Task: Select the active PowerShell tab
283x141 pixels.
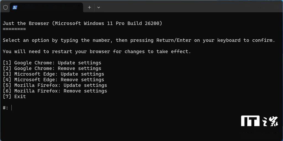Action: [x=47, y=7]
